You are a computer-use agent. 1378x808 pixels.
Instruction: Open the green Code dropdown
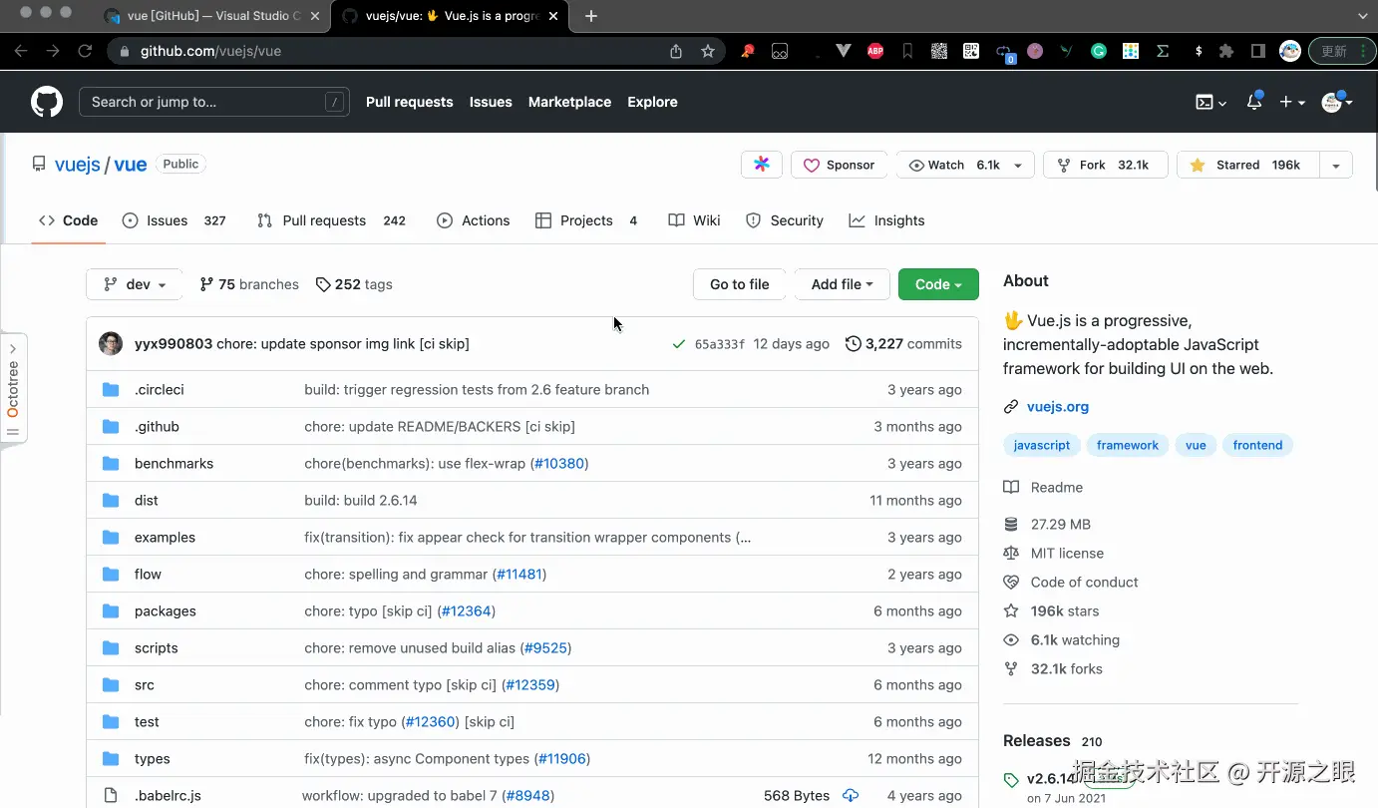point(937,284)
